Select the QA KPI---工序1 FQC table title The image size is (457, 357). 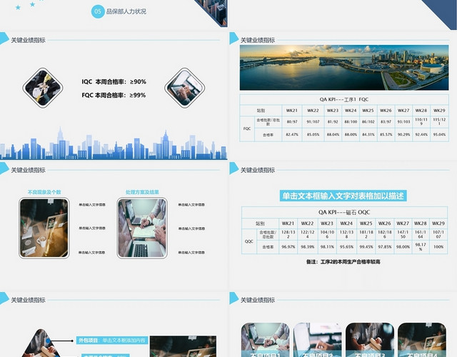click(x=344, y=99)
